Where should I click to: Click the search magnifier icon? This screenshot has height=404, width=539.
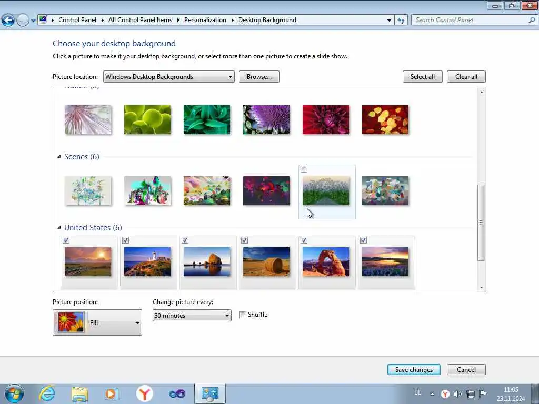(x=532, y=21)
